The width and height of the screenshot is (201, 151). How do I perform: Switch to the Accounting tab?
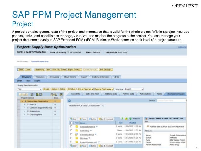coord(54,77)
